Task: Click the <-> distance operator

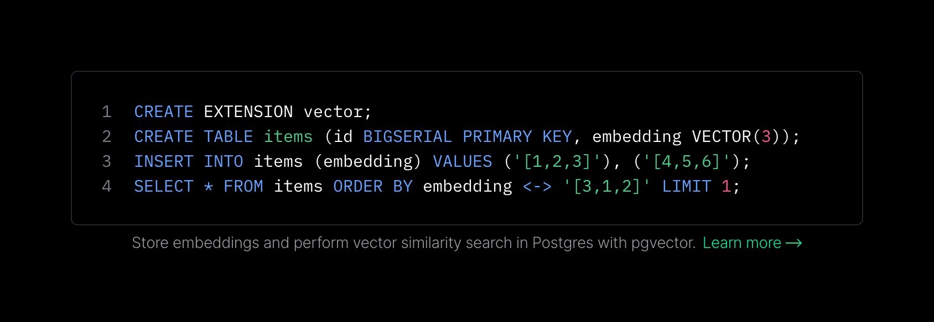Action: (x=537, y=187)
